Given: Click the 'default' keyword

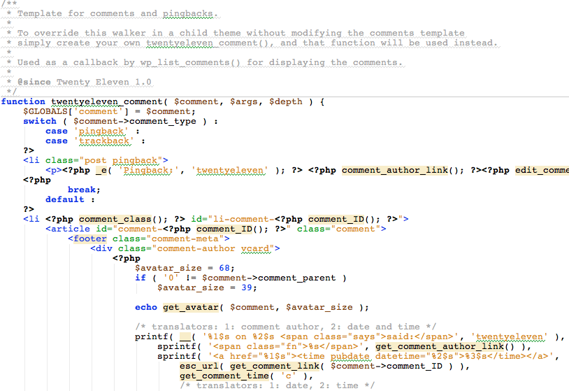Looking at the screenshot, I should click(x=65, y=199).
